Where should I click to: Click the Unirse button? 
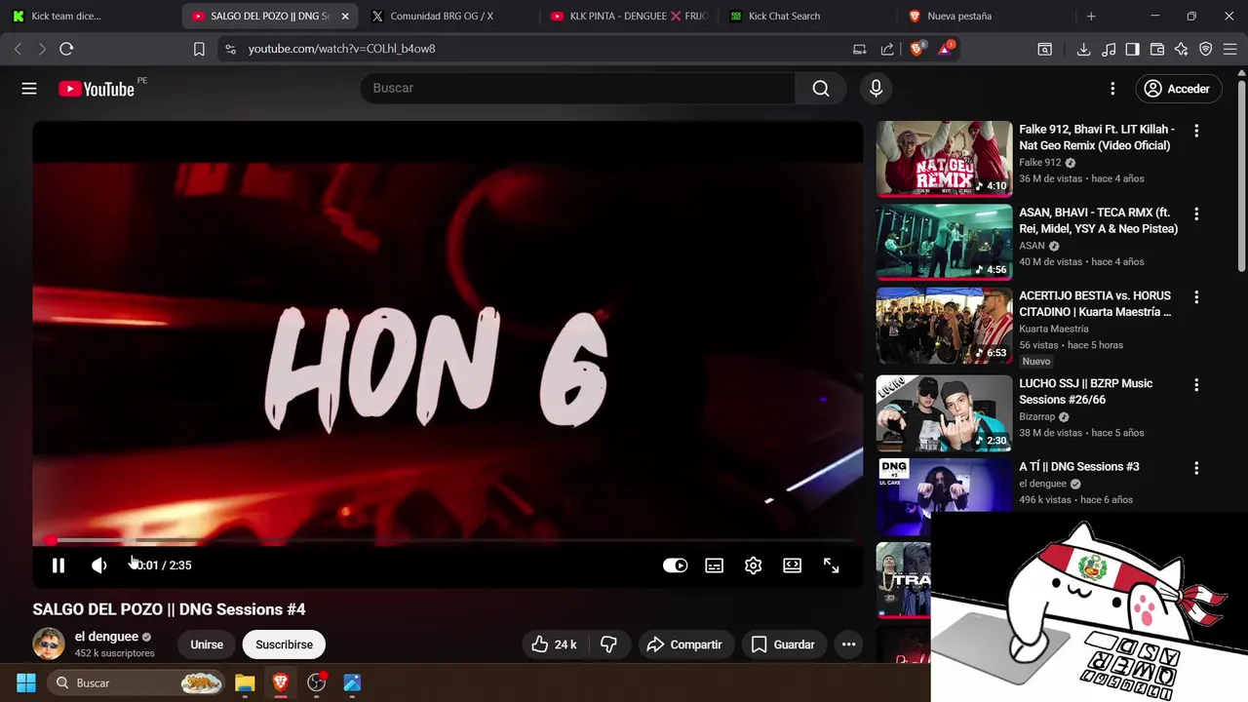pyautogui.click(x=207, y=644)
